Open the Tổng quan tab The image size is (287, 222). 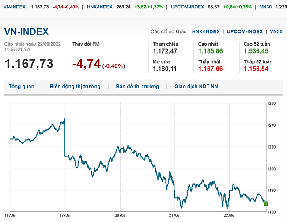point(21,87)
